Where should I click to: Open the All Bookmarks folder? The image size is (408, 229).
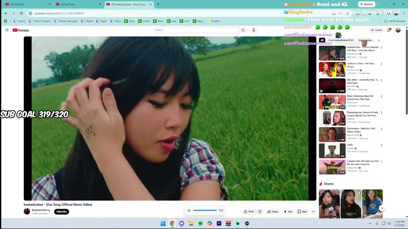pos(395,21)
